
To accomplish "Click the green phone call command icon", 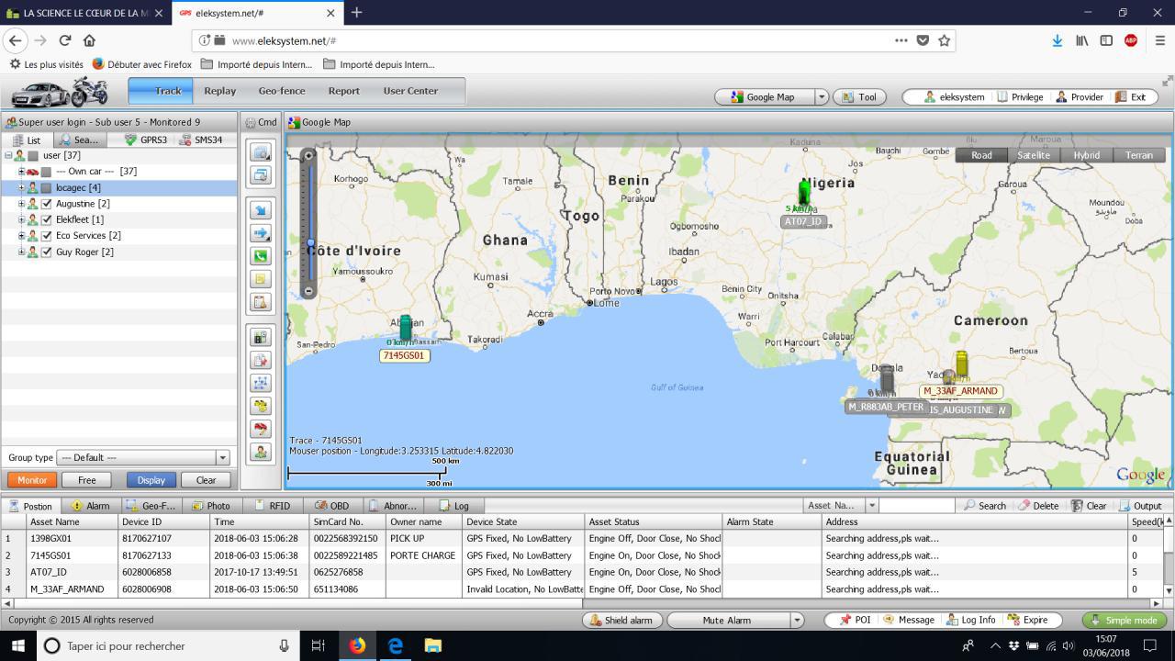I will (x=261, y=256).
